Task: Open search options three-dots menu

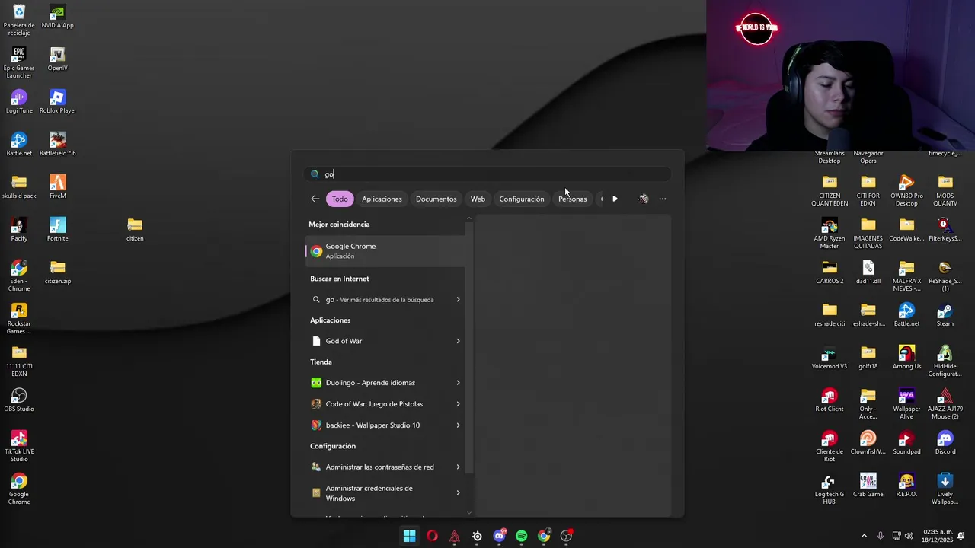Action: coord(663,199)
